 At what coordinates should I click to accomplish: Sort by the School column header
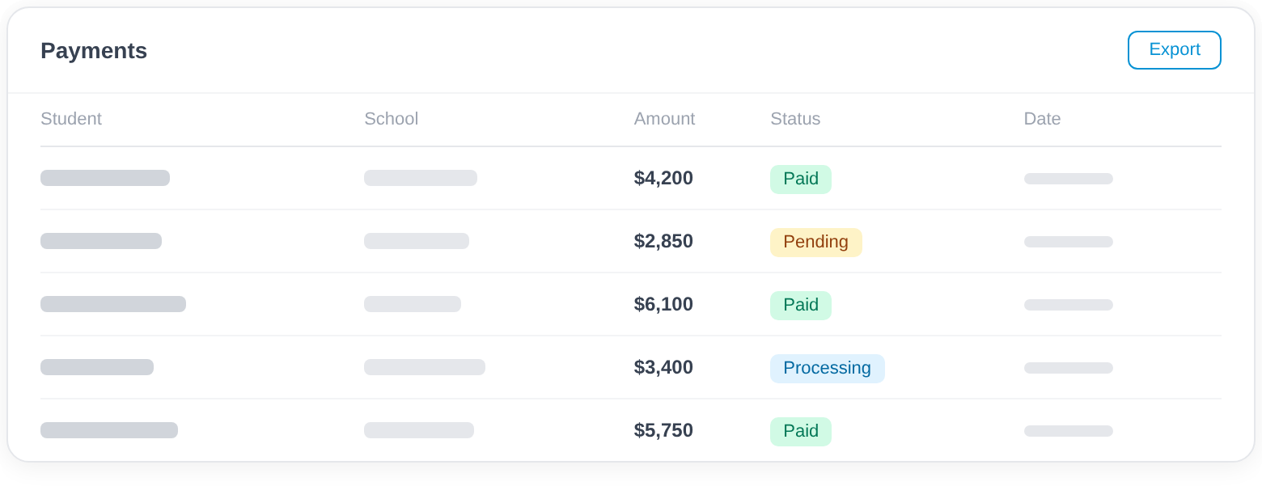coord(391,119)
